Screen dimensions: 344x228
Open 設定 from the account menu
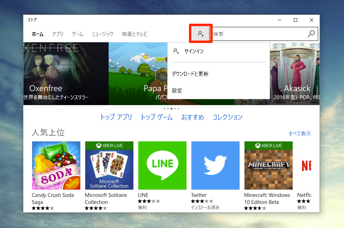pos(219,91)
